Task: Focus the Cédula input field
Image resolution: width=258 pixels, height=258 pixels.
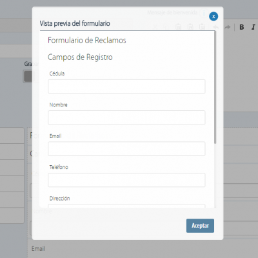Action: point(126,86)
